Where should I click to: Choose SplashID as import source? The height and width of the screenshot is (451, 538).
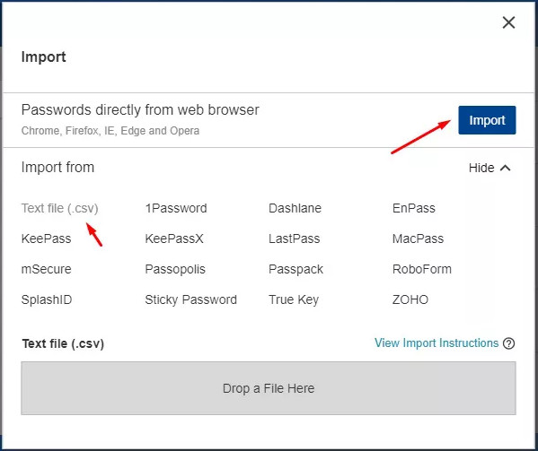coord(47,299)
